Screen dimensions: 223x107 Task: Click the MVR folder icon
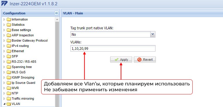[x=9, y=88]
